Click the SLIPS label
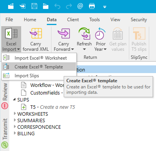Image resolution: width=156 pixels, height=151 pixels. pyautogui.click(x=23, y=100)
